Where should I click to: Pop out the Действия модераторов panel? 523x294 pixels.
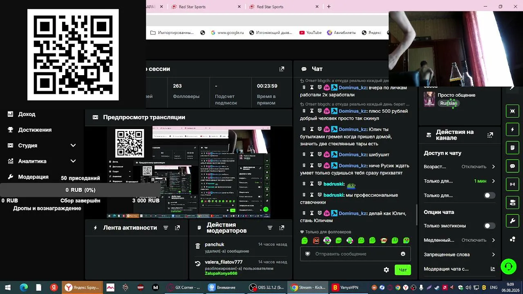(282, 228)
